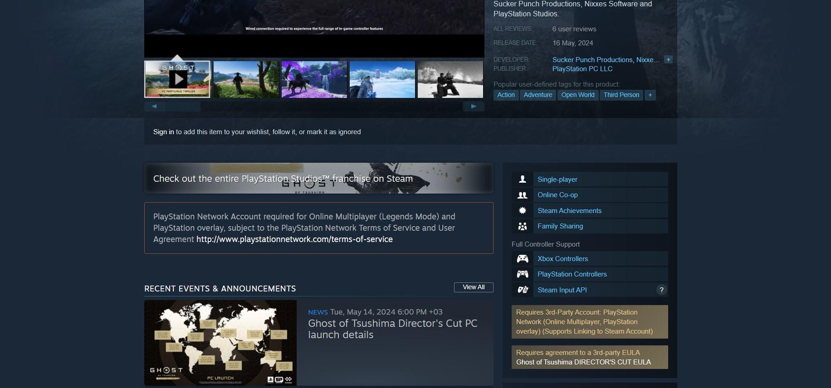This screenshot has height=388, width=831.
Task: Select the Popular user-defined tags label
Action: pos(557,84)
